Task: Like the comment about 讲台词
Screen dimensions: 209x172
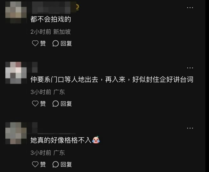Action: pos(39,104)
